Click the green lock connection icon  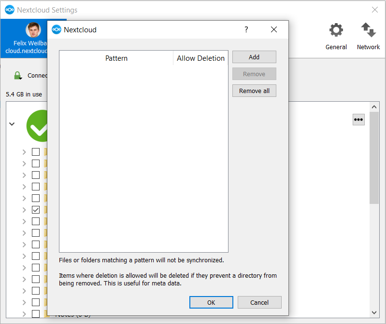[18, 76]
